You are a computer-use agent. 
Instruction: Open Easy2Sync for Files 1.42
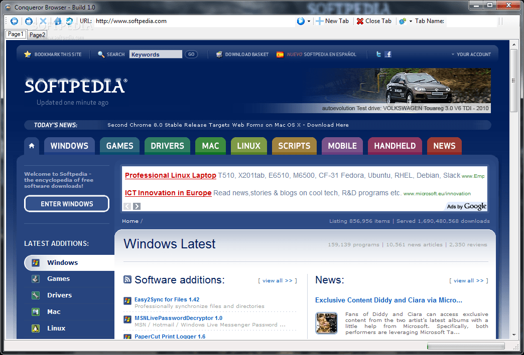pos(167,299)
